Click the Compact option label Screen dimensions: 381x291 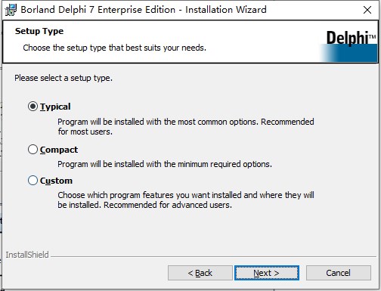(x=59, y=150)
